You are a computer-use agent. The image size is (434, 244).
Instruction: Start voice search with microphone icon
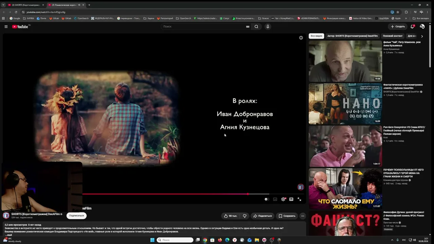click(x=268, y=26)
